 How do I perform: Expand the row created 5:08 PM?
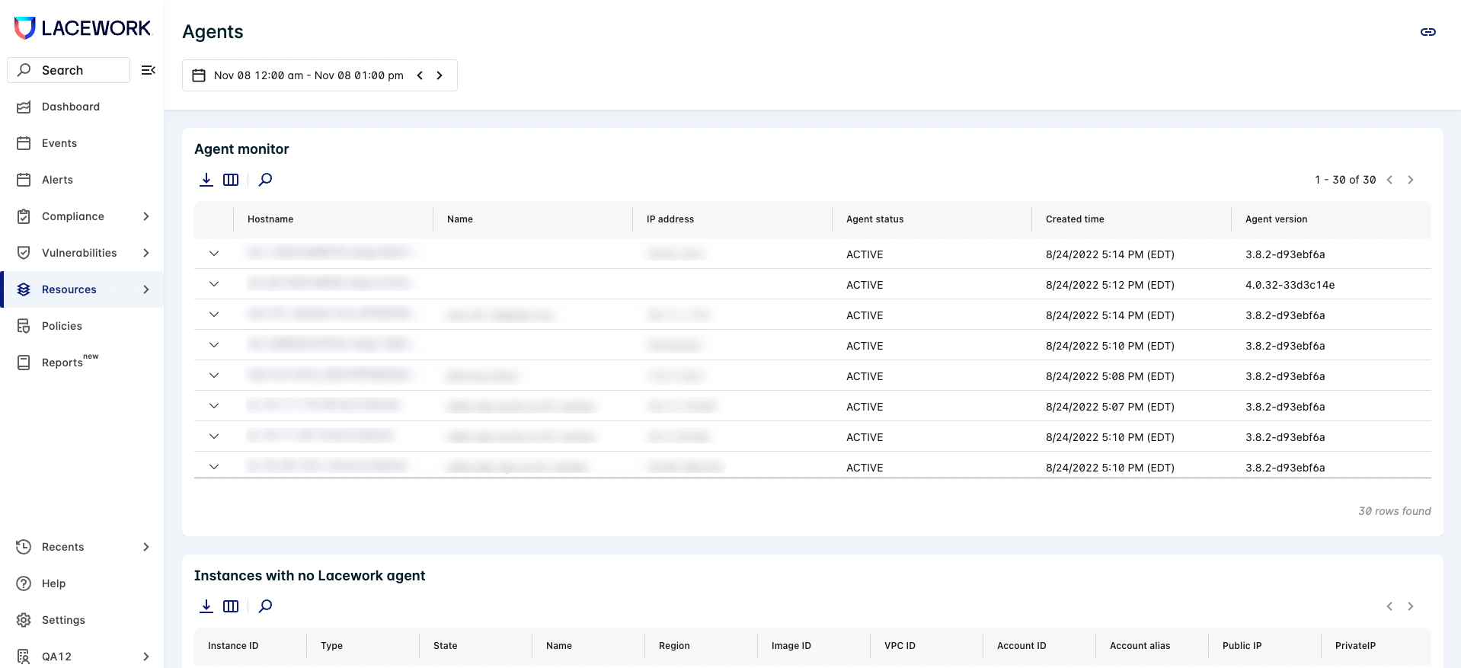click(214, 376)
